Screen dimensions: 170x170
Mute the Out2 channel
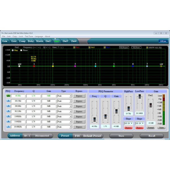(161, 128)
